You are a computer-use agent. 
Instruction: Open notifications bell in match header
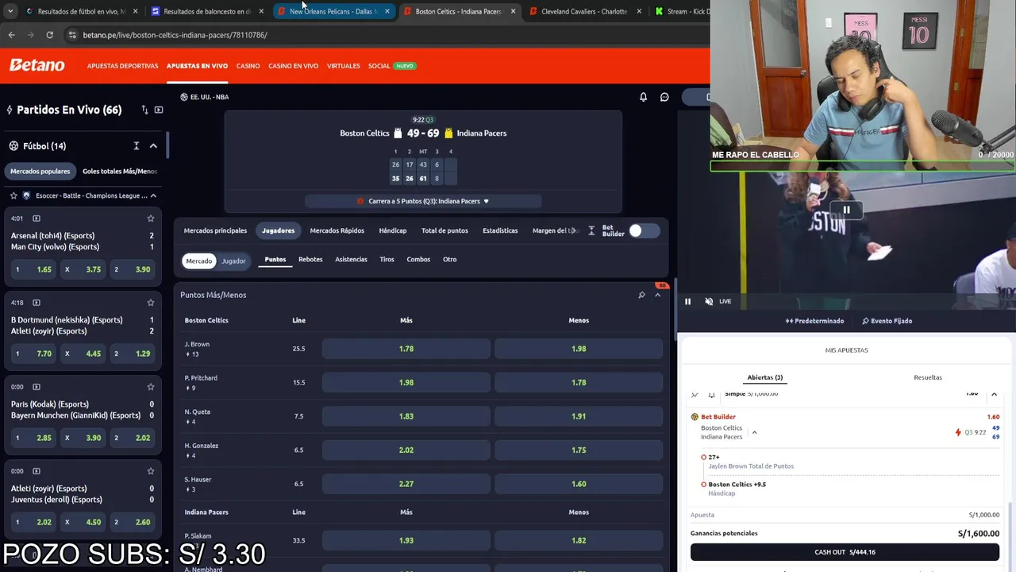coord(643,97)
